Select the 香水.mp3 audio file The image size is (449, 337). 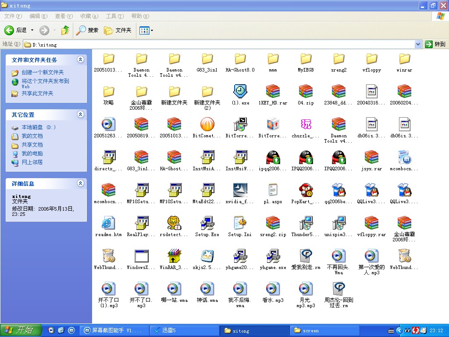pos(273,289)
